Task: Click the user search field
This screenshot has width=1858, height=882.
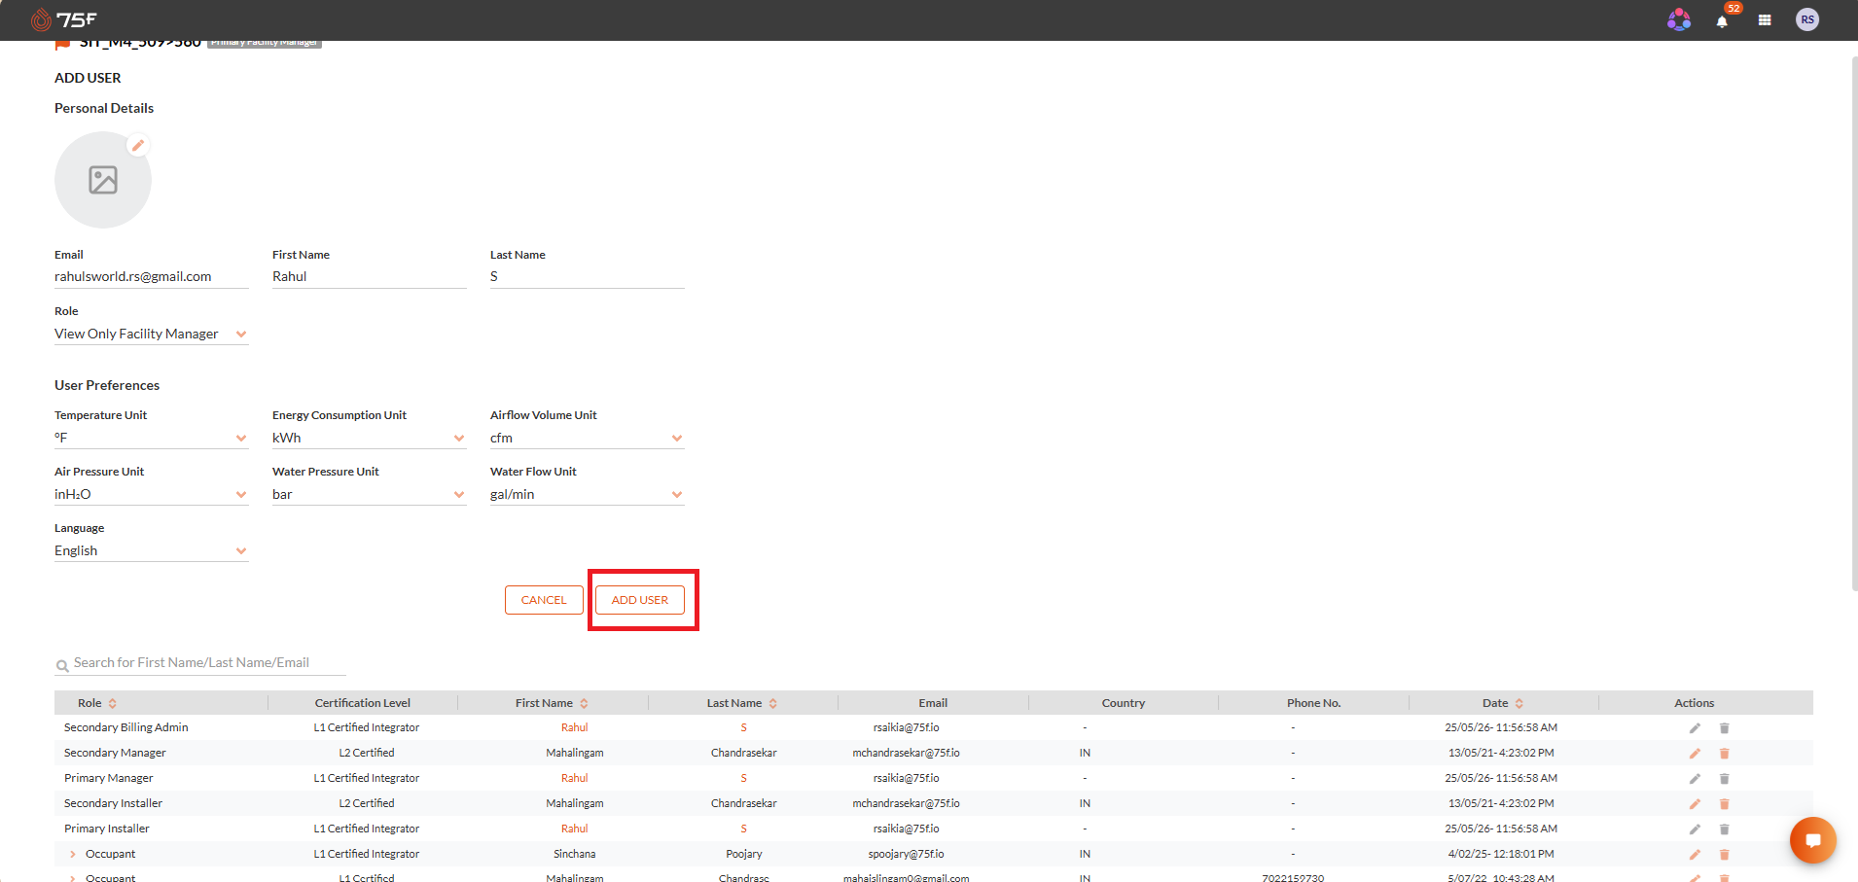Action: tap(200, 662)
